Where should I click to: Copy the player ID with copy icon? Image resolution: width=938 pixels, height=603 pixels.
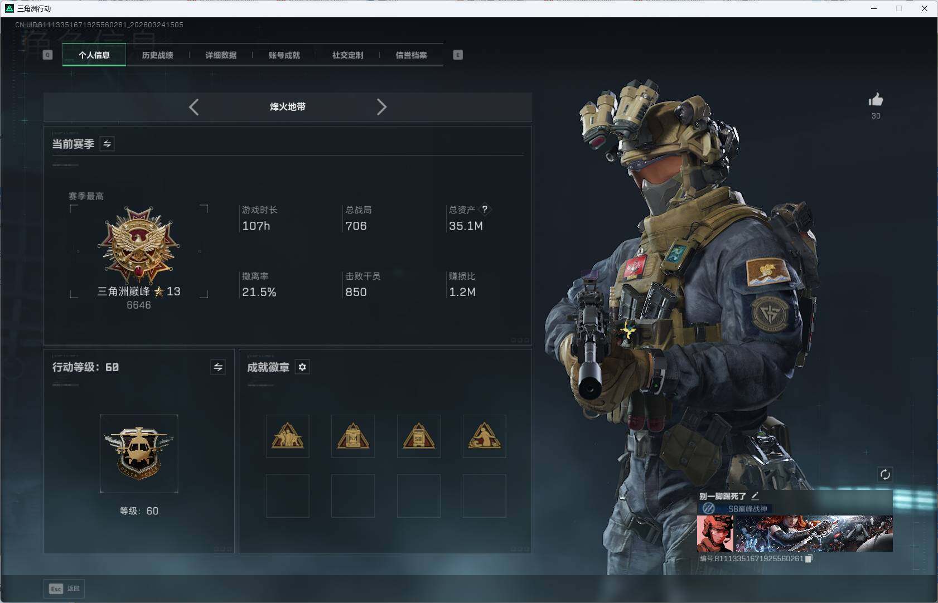809,558
